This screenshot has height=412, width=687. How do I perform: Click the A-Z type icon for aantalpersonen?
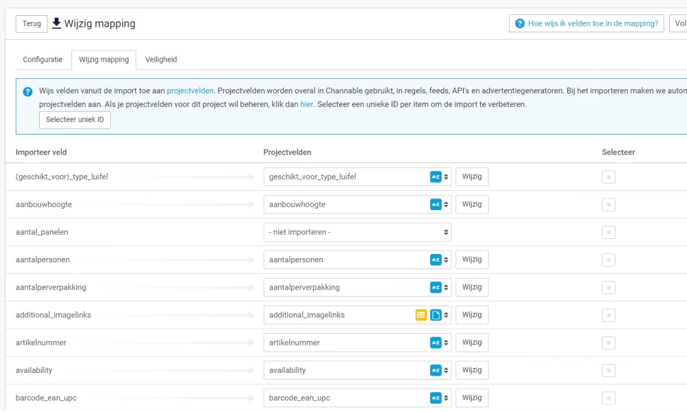[436, 260]
